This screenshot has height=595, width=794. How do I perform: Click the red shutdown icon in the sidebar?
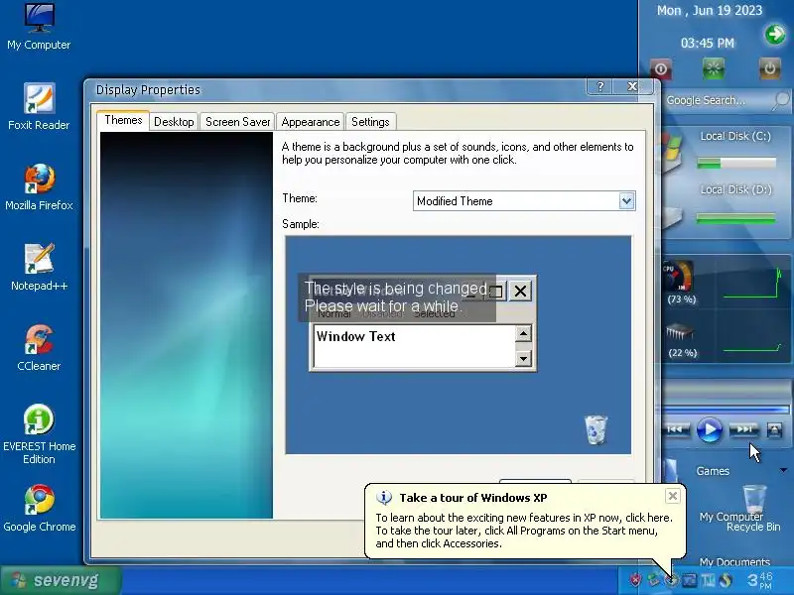coord(661,68)
